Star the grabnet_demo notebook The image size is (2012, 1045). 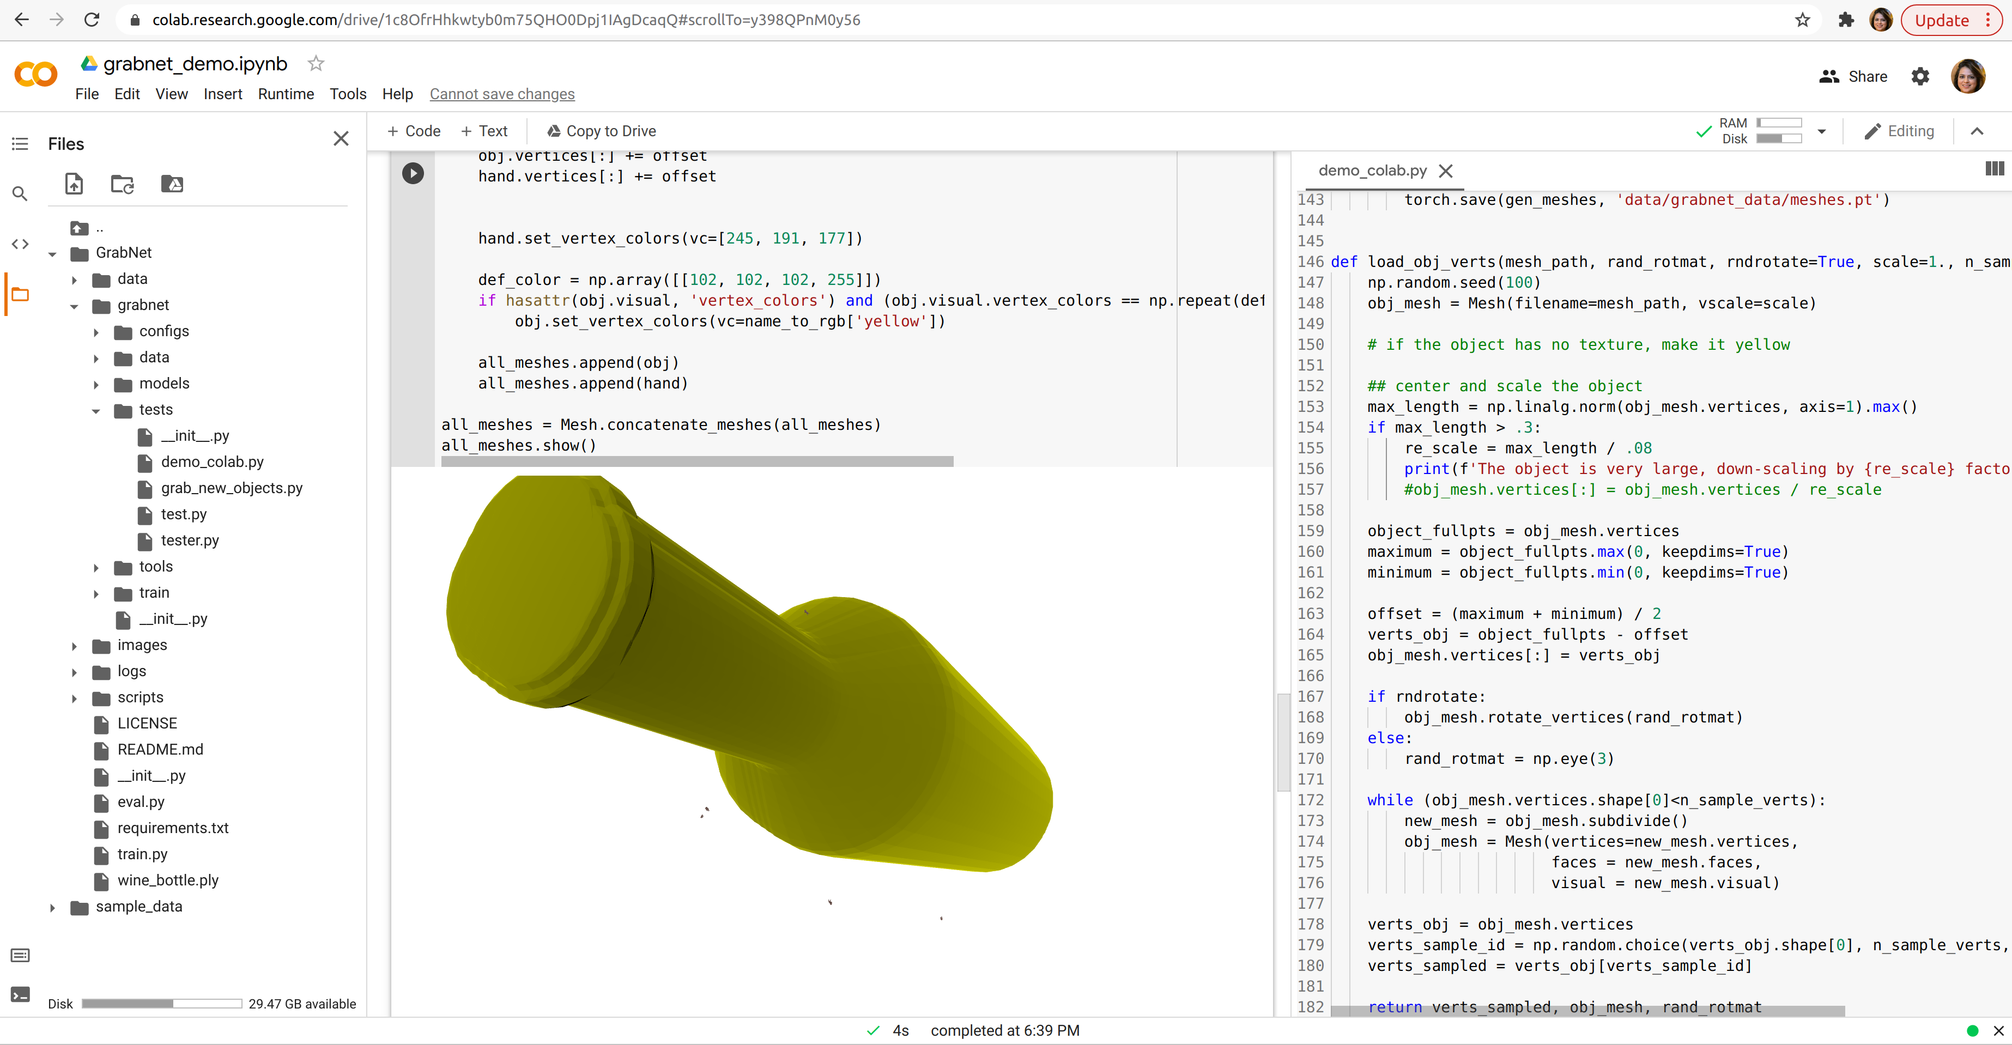coord(316,63)
